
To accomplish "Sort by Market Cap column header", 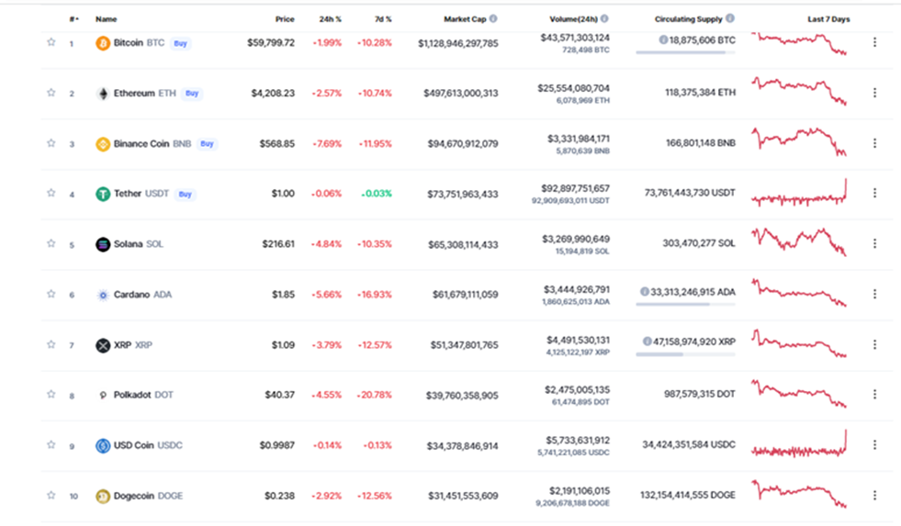I will tap(465, 19).
